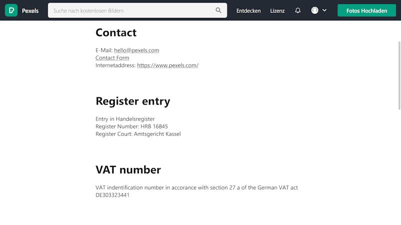Click the Register Number HRB 16845 line
This screenshot has height=225, width=401.
click(x=132, y=126)
